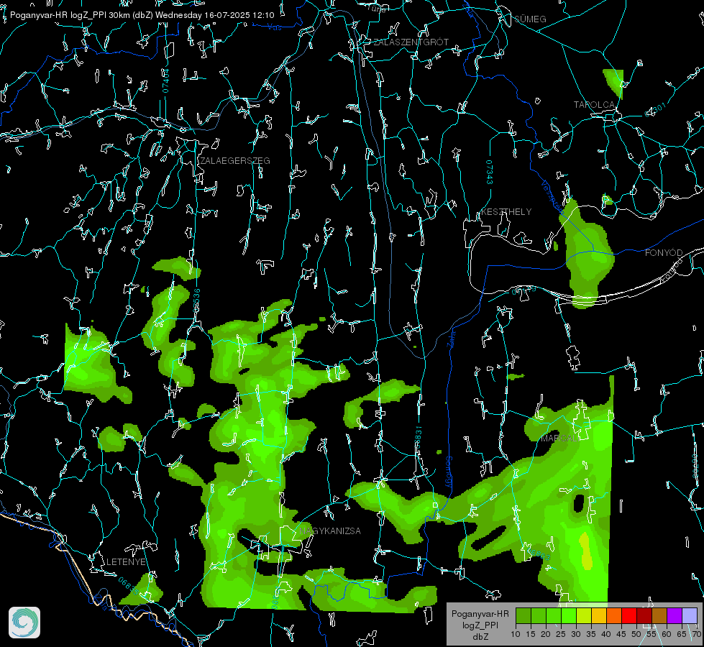The height and width of the screenshot is (647, 704).
Task: Click the 70 value on legend scale
Action: 696,635
